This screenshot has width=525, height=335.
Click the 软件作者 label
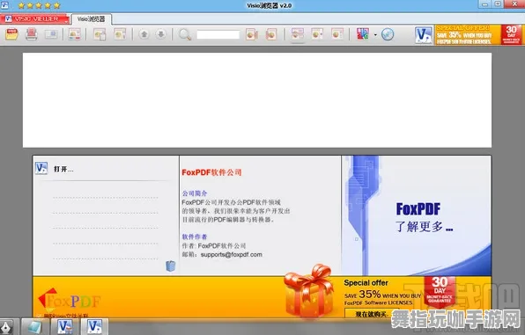coord(195,237)
